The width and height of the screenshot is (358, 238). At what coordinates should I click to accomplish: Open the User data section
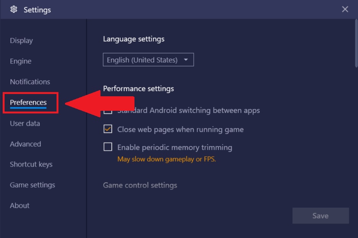(x=25, y=123)
